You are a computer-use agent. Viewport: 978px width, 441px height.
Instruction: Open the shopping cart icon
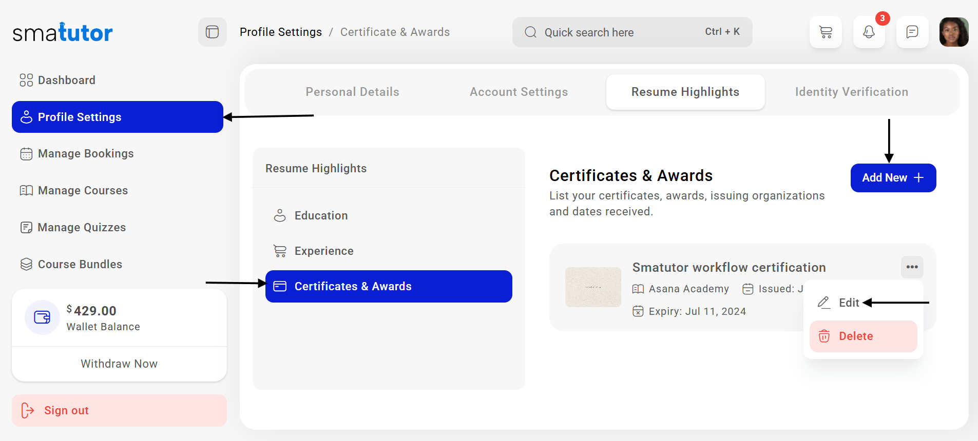[826, 32]
